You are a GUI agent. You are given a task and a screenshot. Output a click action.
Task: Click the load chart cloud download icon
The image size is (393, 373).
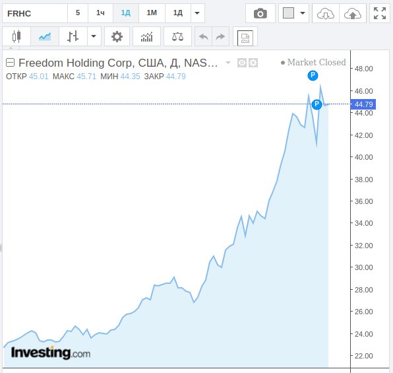(x=326, y=13)
